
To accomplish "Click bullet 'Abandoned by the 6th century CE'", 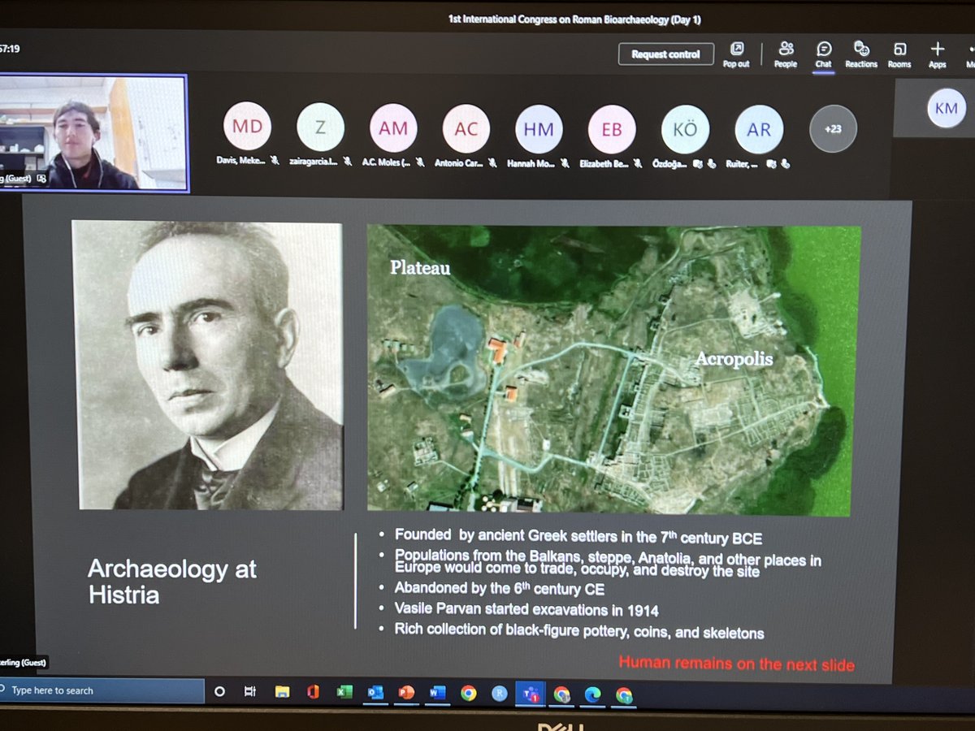I will pyautogui.click(x=500, y=588).
